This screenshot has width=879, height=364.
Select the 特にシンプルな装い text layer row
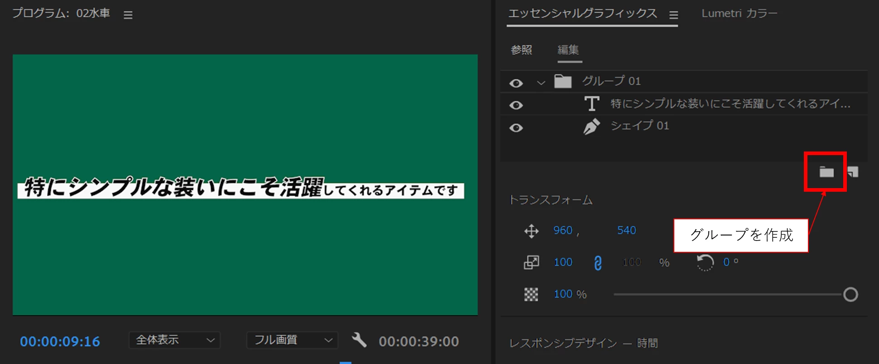[684, 104]
